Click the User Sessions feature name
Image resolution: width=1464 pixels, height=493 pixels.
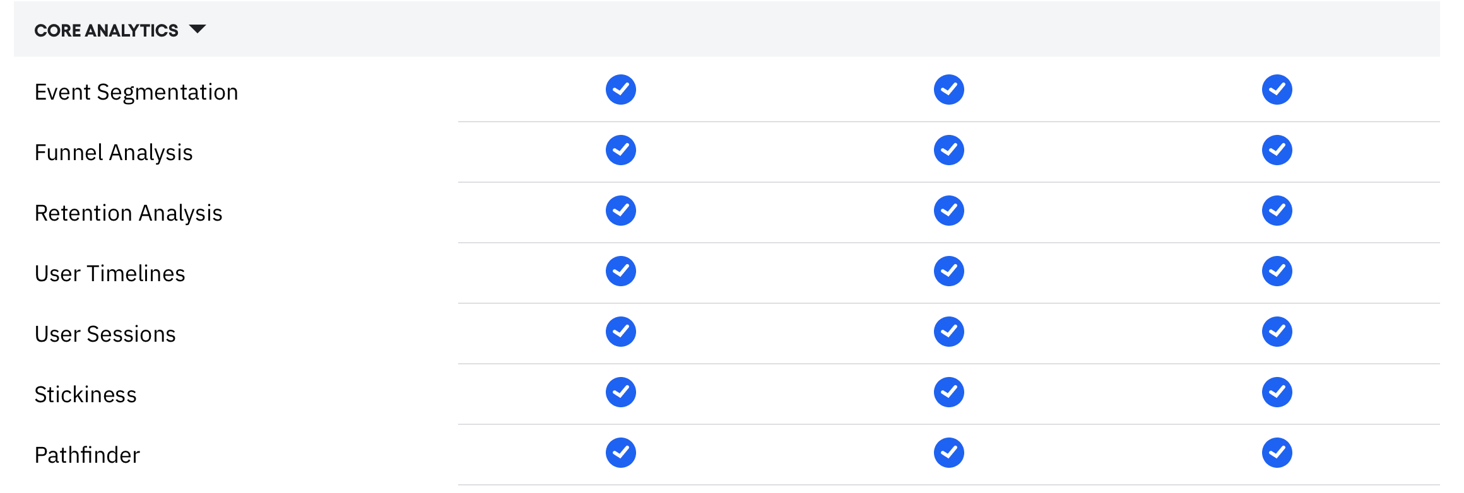tap(105, 334)
